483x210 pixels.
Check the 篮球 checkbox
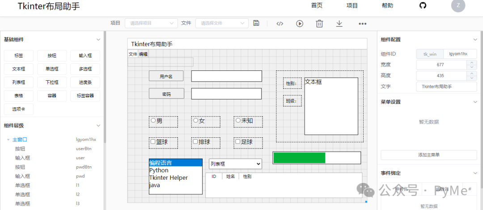point(153,142)
